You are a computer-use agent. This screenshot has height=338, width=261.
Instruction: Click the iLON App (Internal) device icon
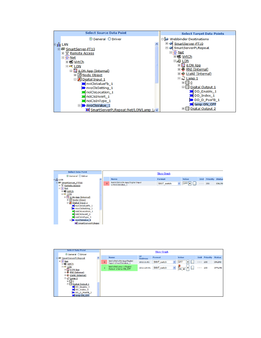(x=75, y=71)
